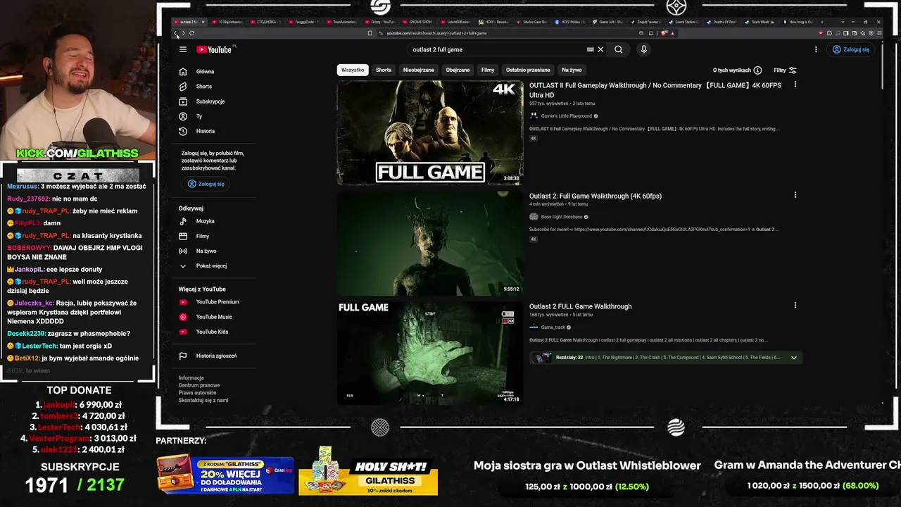Switch to the Game Jolt browser tab
Viewport: 901px width, 507px height.
pos(607,22)
